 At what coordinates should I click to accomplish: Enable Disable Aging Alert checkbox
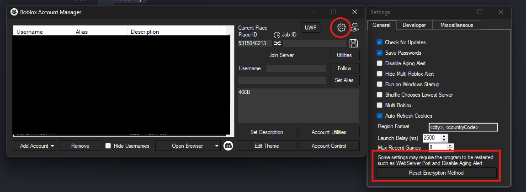click(x=379, y=63)
